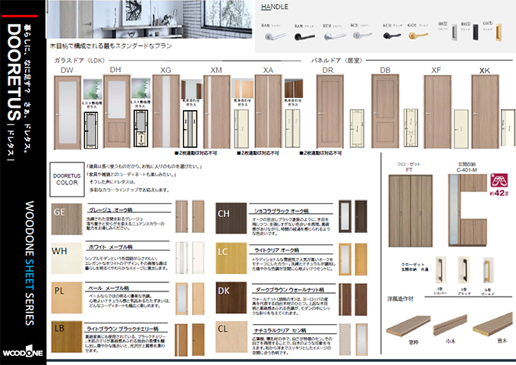Pick the LC light clear oak swatch
Screen dimensions: 516x365
230,259
